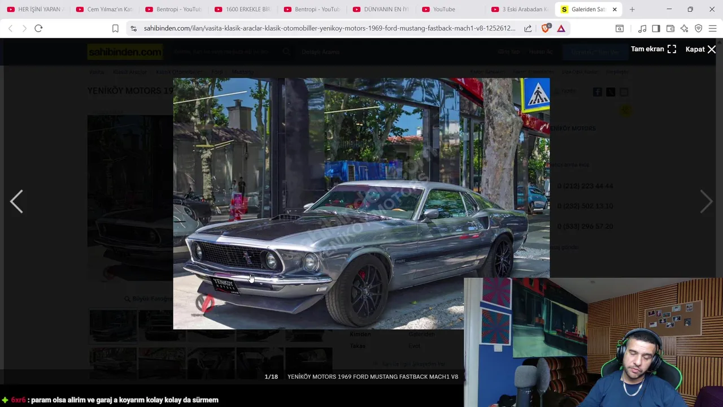Viewport: 723px width, 407px height.
Task: Click the browser forward arrow
Action: coord(24,28)
